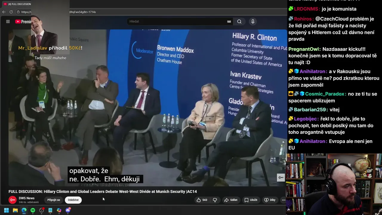The width and height of the screenshot is (382, 215).
Task: Like the video with the thumbs up
Action: 202,200
